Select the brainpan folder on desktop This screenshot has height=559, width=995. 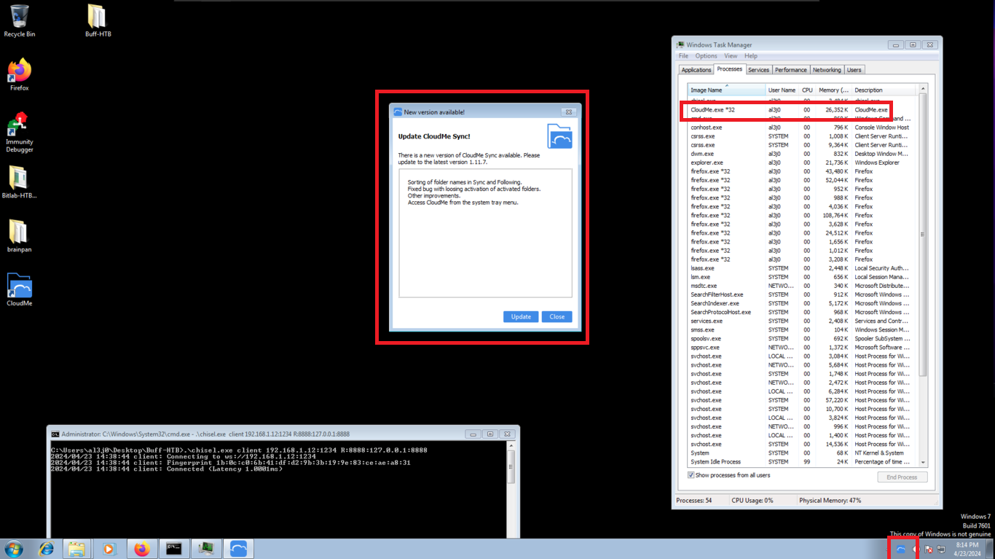(x=19, y=236)
